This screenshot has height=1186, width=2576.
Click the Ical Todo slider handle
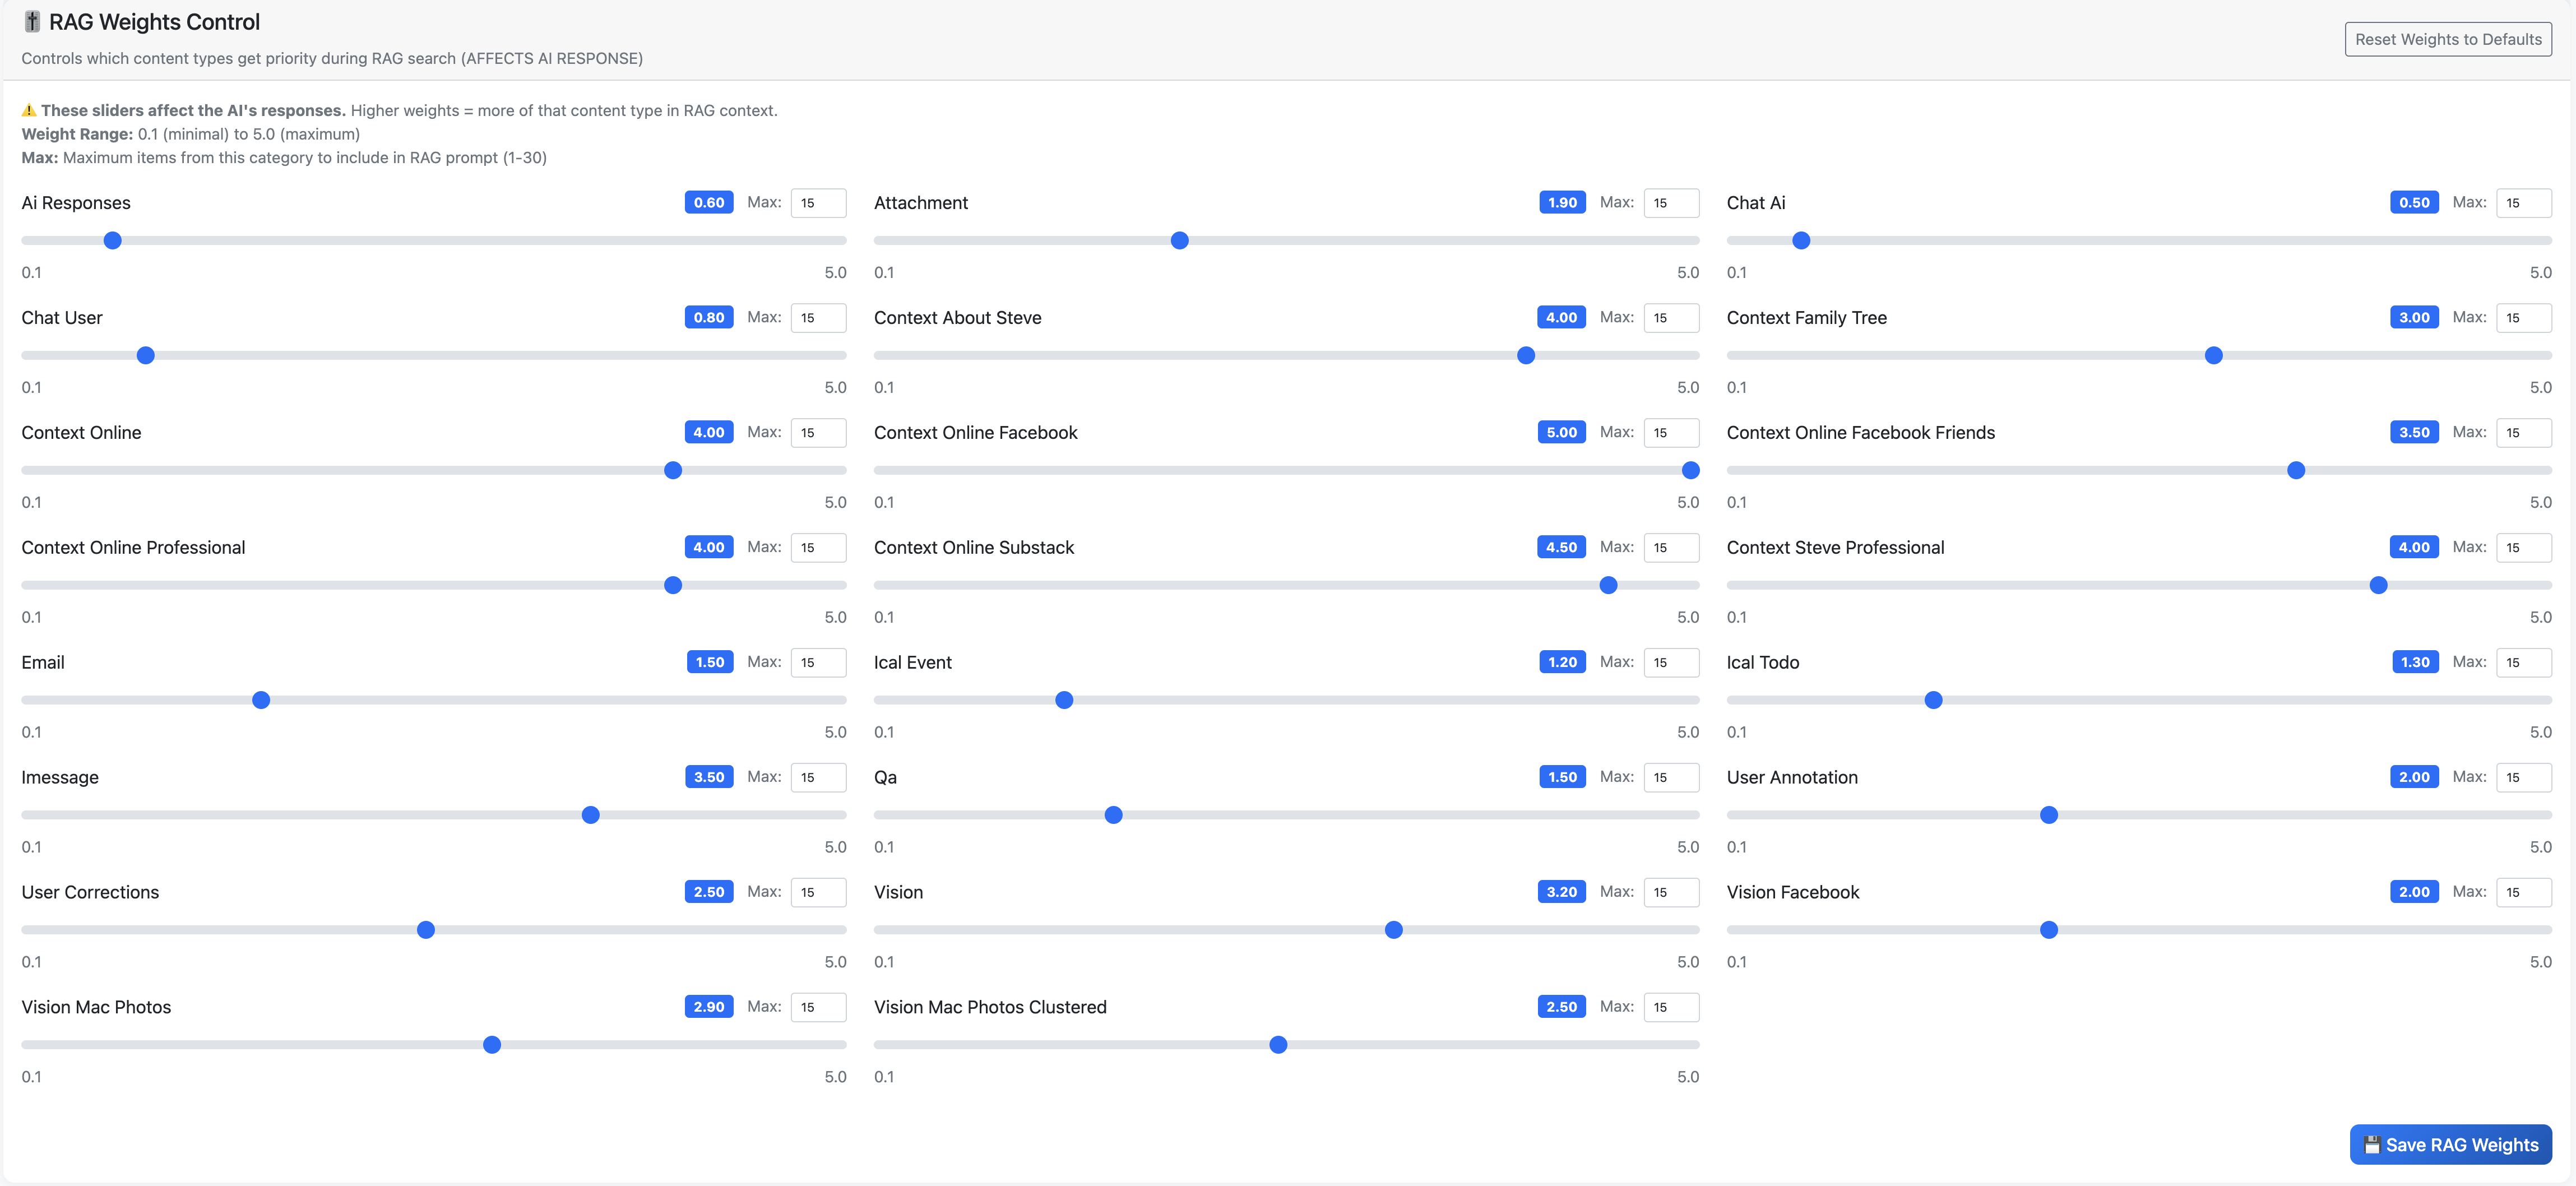point(1933,700)
